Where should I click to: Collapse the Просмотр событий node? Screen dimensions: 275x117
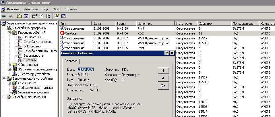pos(9,33)
